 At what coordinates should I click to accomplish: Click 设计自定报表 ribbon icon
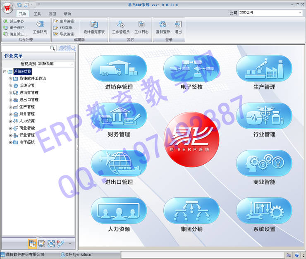pyautogui.click(x=94, y=27)
